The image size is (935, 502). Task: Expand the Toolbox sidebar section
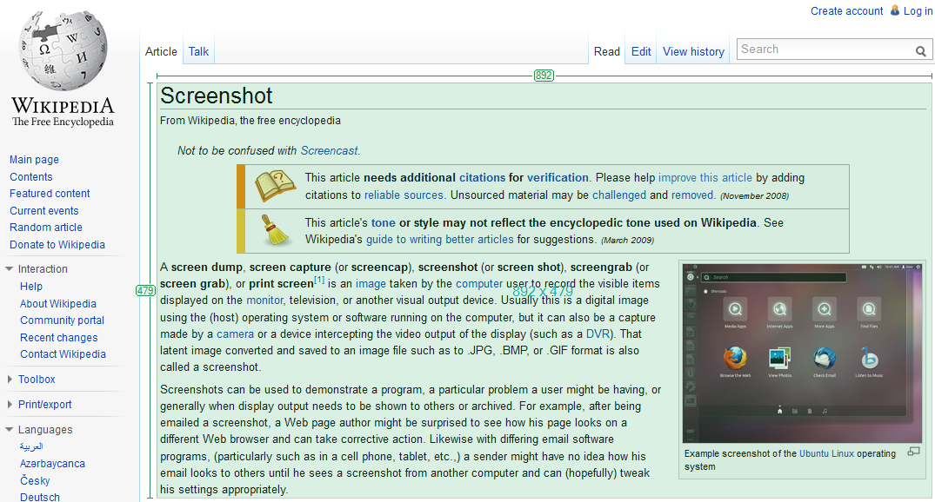[x=10, y=379]
